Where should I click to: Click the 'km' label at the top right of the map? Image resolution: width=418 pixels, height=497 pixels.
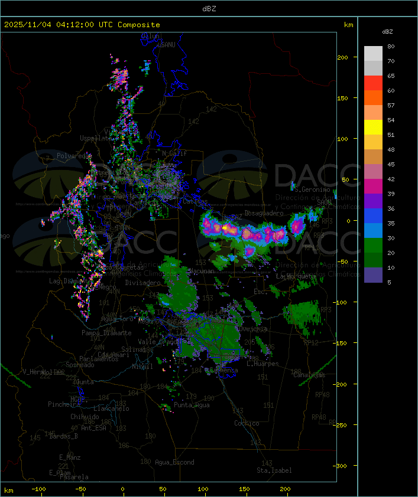pos(348,25)
